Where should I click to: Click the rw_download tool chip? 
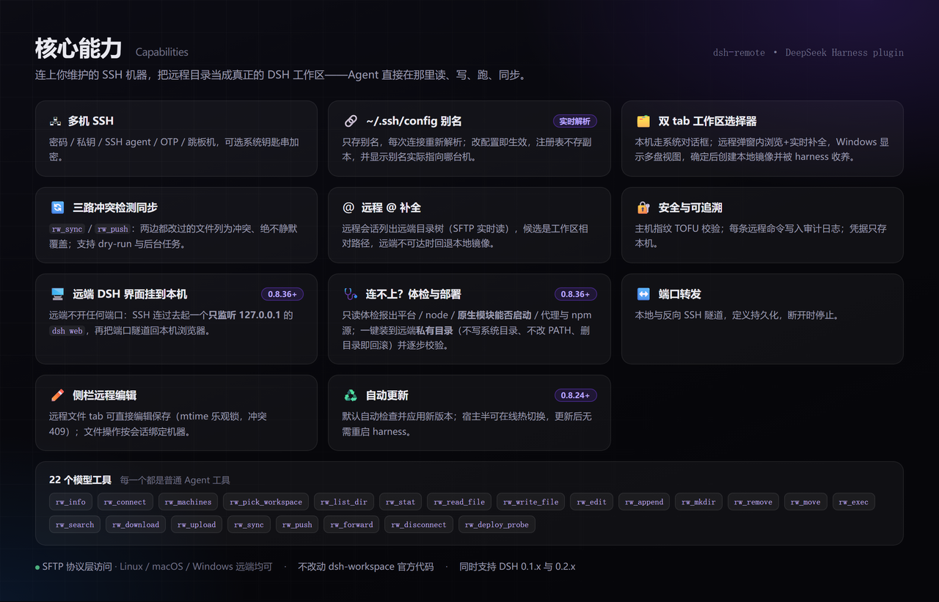[136, 524]
